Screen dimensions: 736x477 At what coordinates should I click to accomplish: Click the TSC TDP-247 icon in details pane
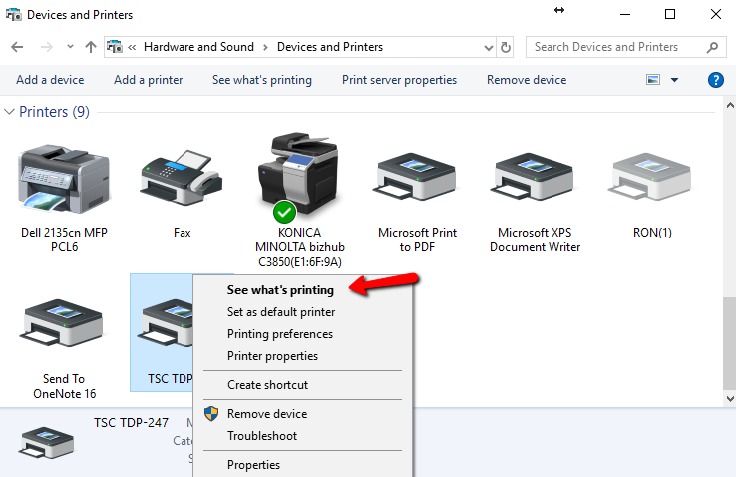click(46, 442)
